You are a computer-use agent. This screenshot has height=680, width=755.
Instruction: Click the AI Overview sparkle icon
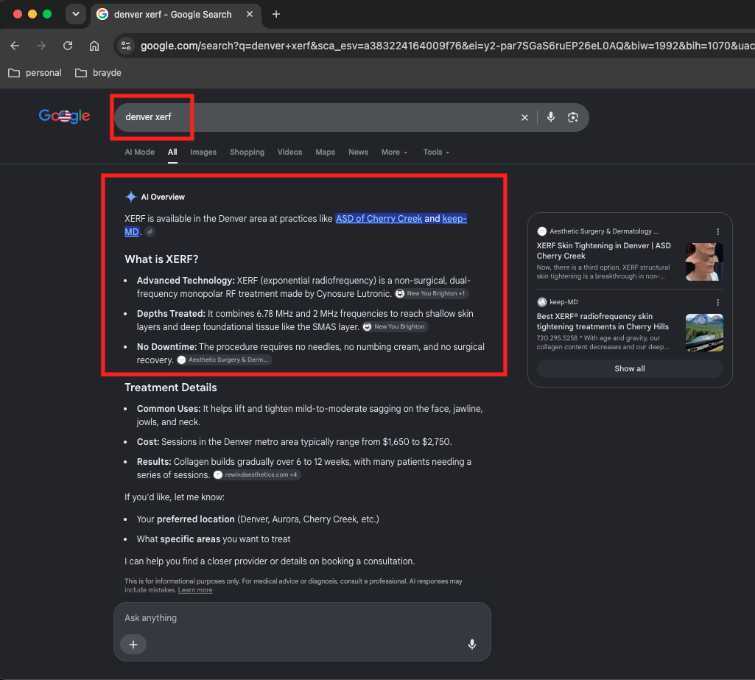130,197
